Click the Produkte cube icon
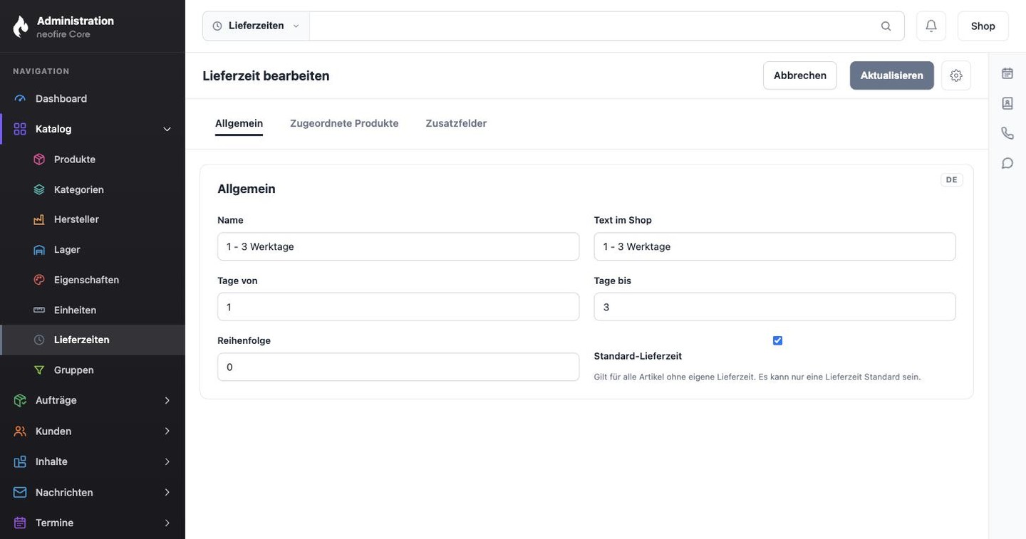The image size is (1026, 539). [x=39, y=159]
